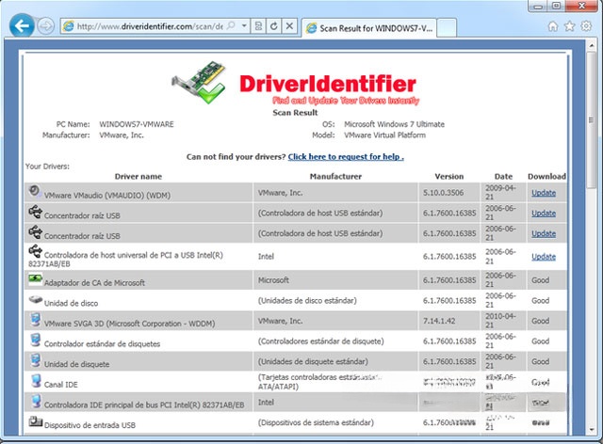Screen dimensions: 603x444
Task: Click icon for Controladora IDE principal de bus PCI
Action: pos(36,402)
